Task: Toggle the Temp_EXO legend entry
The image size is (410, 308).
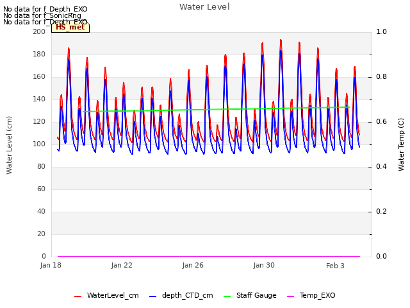Action: [311, 295]
